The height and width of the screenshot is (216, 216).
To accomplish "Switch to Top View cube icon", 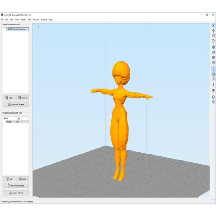I will [213, 52].
